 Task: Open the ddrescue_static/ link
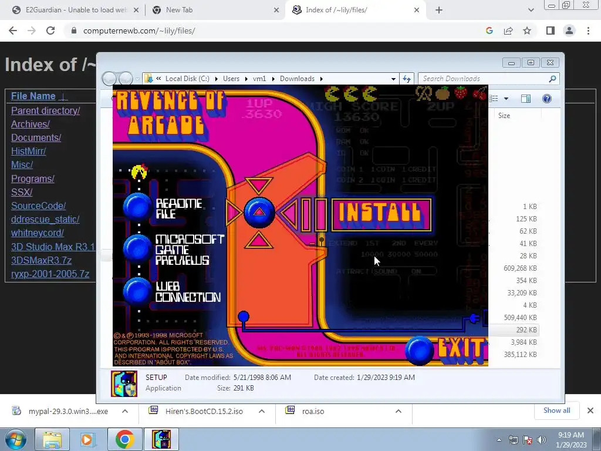[x=45, y=220]
